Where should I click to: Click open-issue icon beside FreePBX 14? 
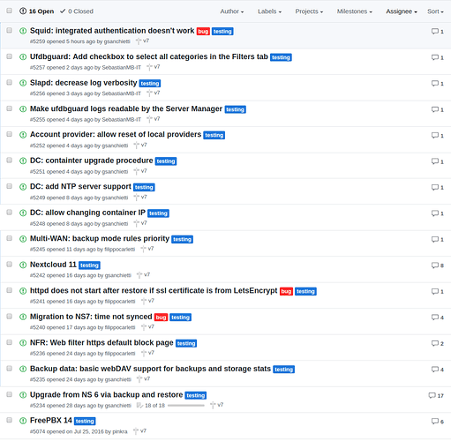(23, 421)
